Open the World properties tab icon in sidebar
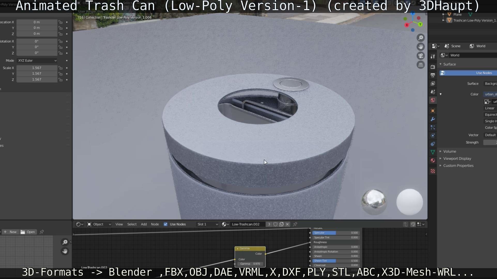497x279 pixels. click(x=433, y=100)
